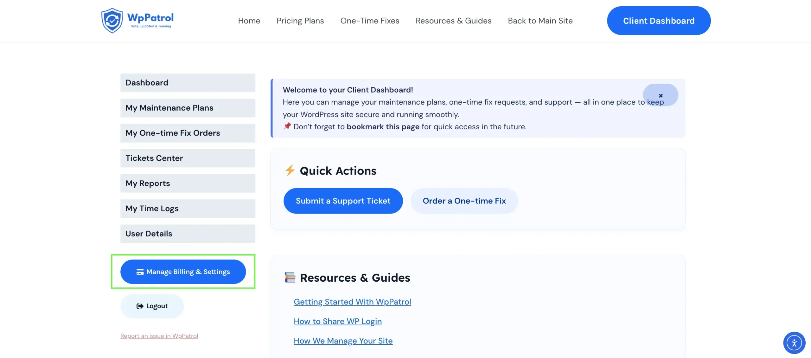Order a One-time Fix

(464, 201)
